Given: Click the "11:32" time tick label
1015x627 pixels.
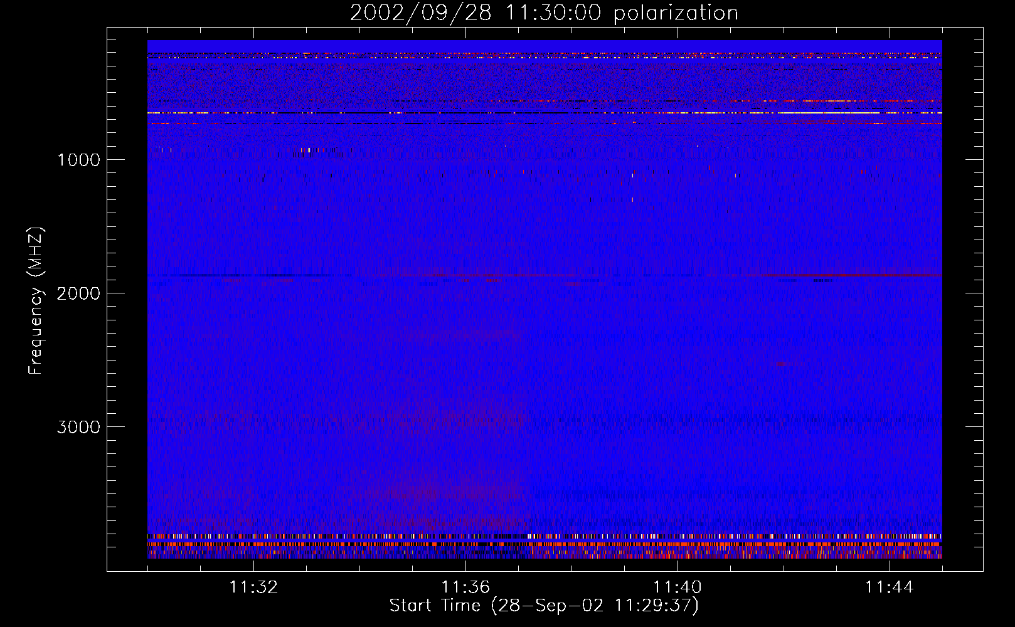Looking at the screenshot, I should tap(253, 587).
